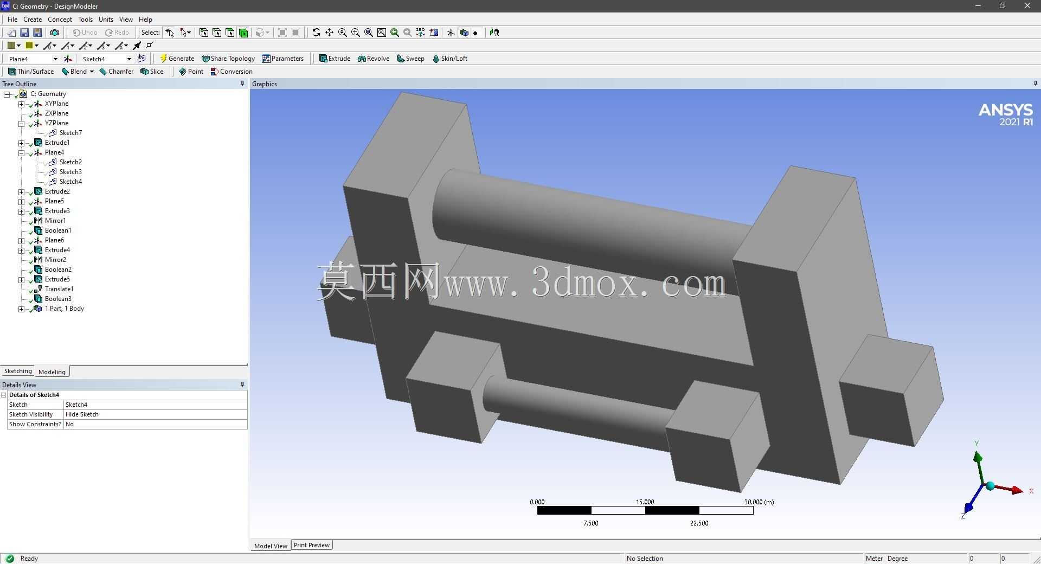1041x564 pixels.
Task: Open the File menu
Action: 12,19
